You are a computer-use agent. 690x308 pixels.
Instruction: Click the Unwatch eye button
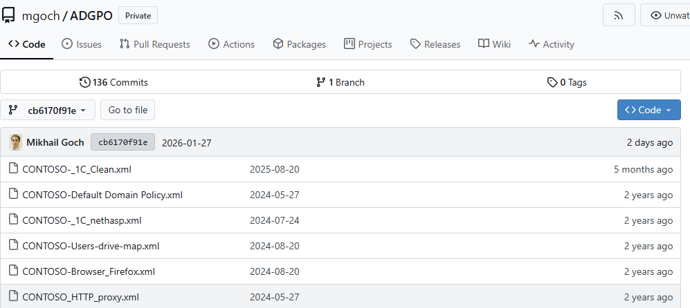[666, 15]
